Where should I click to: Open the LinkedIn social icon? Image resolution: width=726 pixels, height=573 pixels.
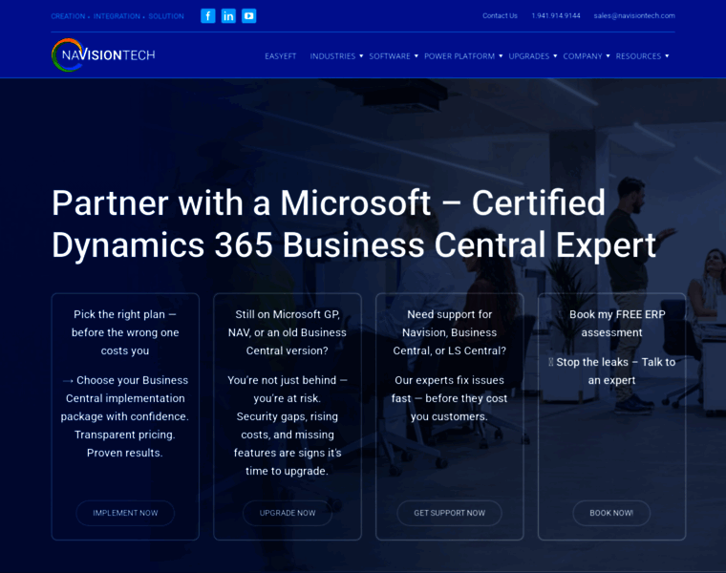(x=228, y=16)
